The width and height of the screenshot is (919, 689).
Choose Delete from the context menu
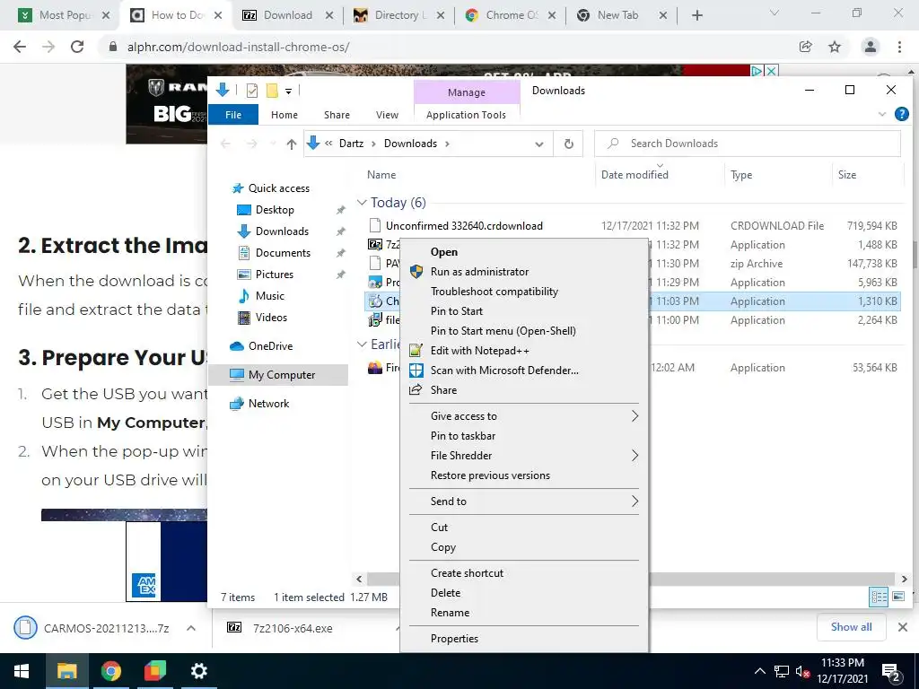click(x=445, y=593)
